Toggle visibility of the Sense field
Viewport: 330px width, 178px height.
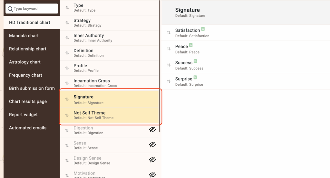tap(152, 145)
